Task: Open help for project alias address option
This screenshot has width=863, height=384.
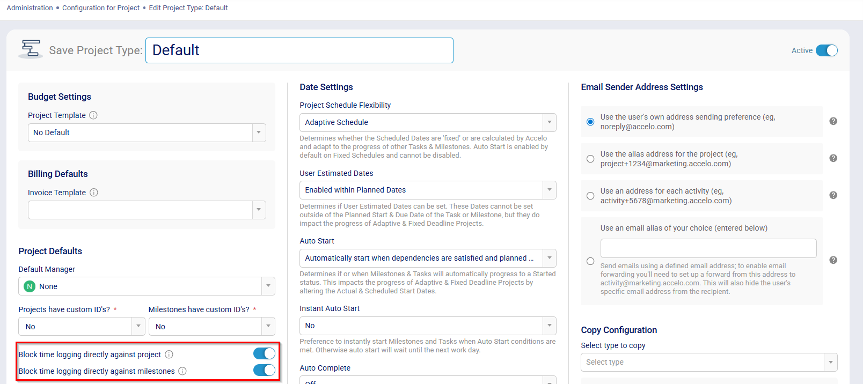Action: point(833,158)
